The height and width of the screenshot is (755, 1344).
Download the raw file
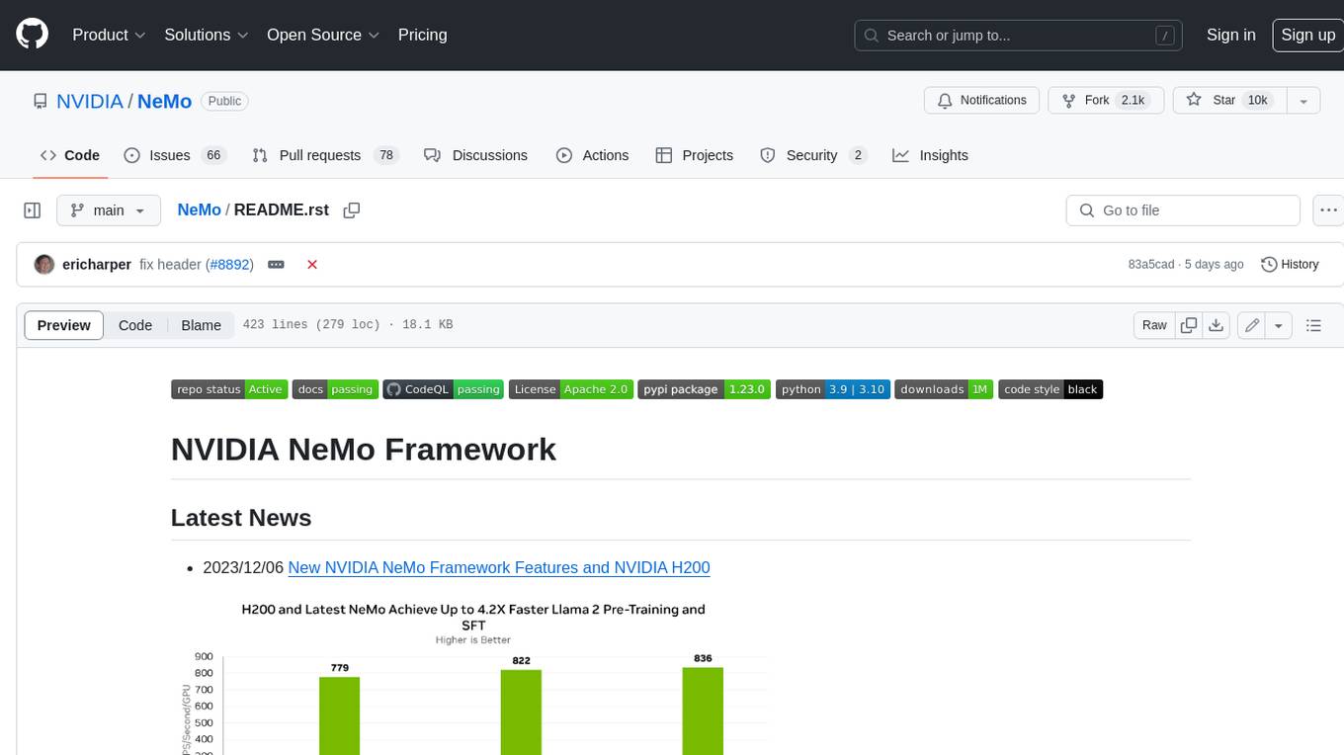1217,325
